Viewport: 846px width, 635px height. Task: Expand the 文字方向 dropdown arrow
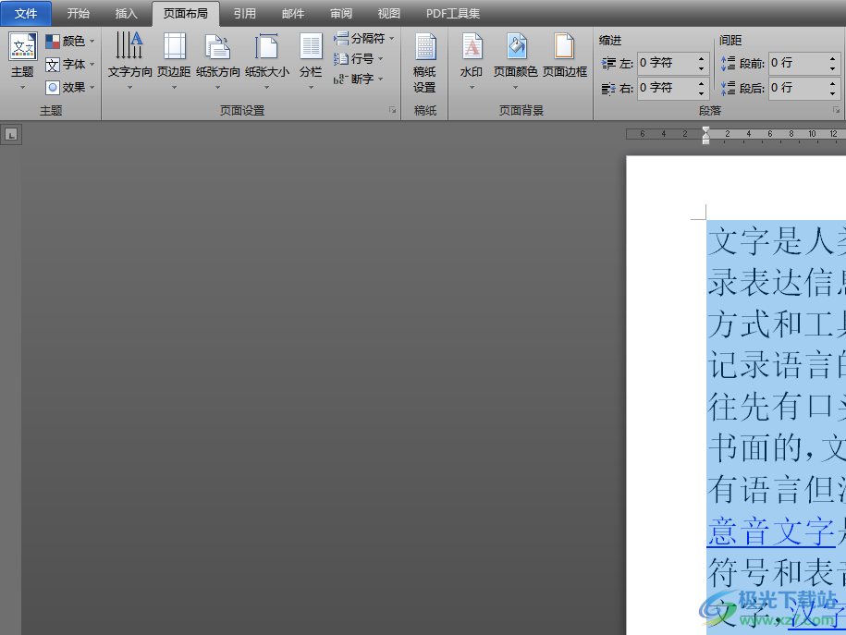coord(129,88)
